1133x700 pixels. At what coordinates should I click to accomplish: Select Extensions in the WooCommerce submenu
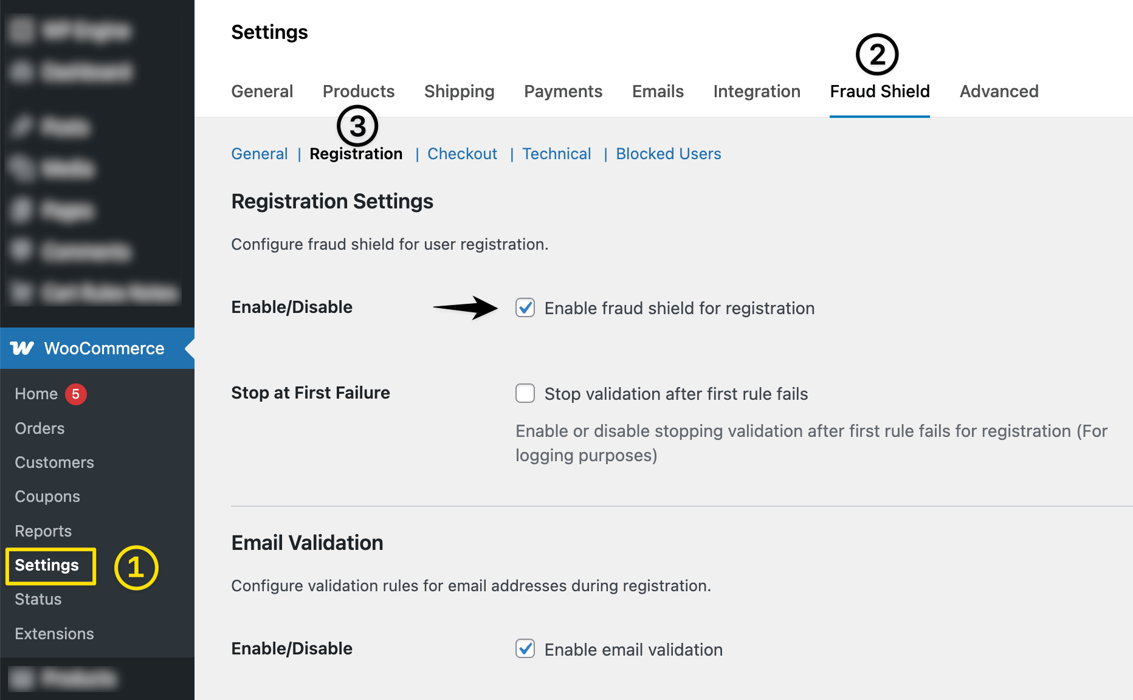tap(54, 634)
